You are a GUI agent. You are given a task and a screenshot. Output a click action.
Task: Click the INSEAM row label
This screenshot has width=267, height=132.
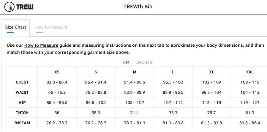tap(22, 123)
